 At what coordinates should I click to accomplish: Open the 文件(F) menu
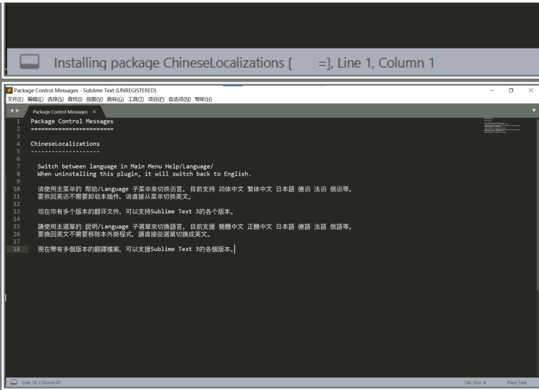pos(16,99)
